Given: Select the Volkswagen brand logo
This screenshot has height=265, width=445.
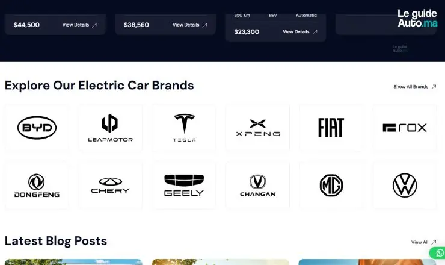Looking at the screenshot, I should click(x=405, y=185).
